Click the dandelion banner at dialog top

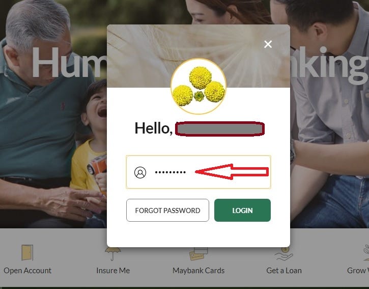coord(198,56)
